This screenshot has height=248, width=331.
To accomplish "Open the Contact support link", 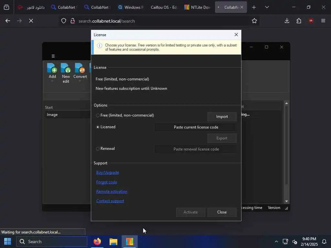I will tap(110, 201).
